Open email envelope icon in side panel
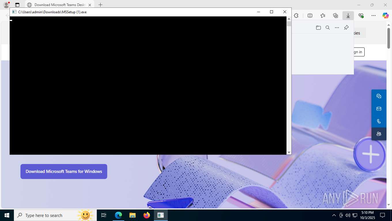Viewport: 392px width, 221px height. (379, 109)
